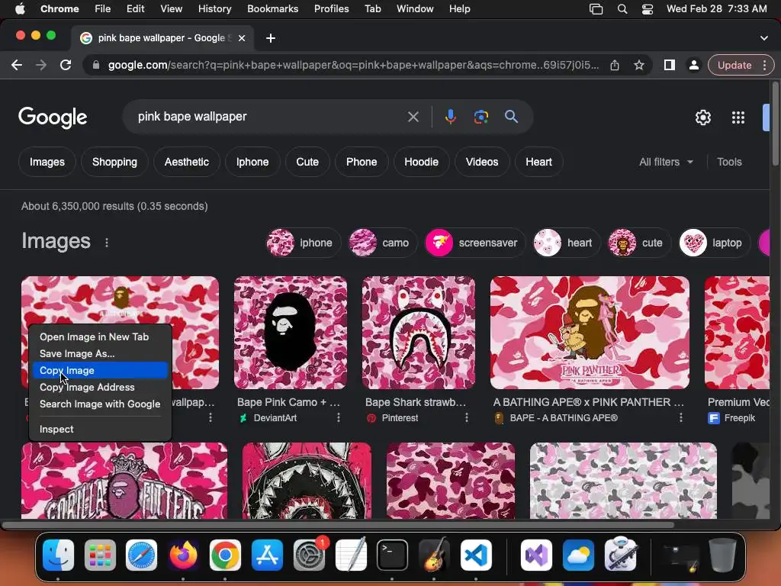
Task: Select the laptop image refinement chip
Action: click(x=714, y=243)
